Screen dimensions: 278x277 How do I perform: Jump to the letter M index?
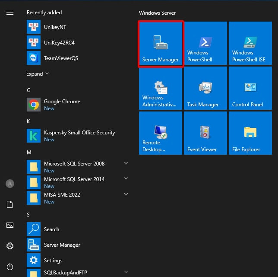(29, 153)
